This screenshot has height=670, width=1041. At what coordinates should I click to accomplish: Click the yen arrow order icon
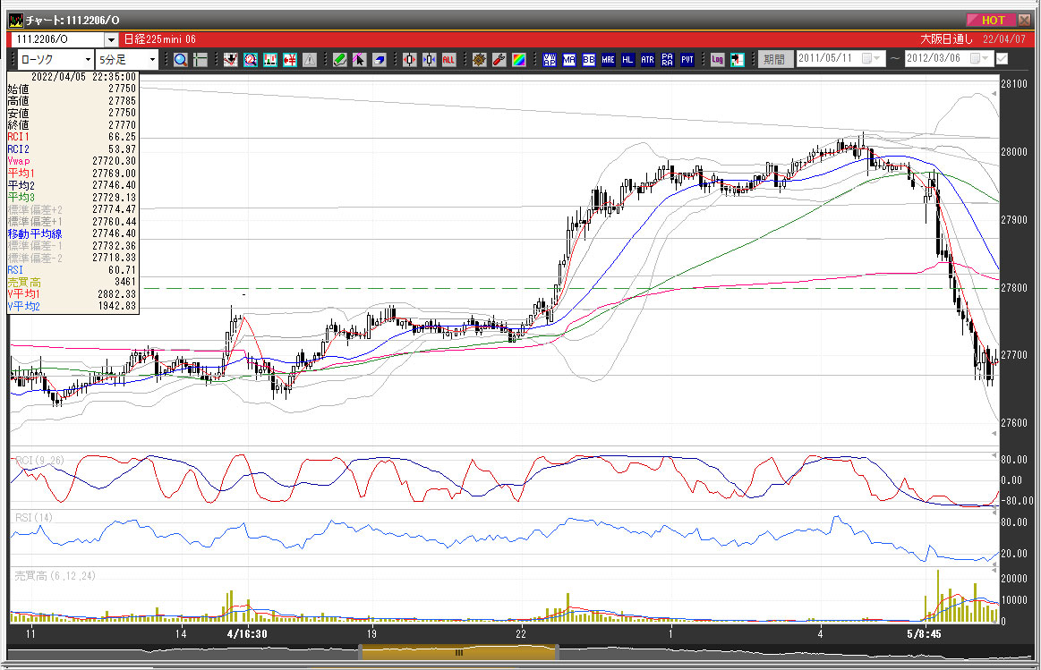coord(290,60)
